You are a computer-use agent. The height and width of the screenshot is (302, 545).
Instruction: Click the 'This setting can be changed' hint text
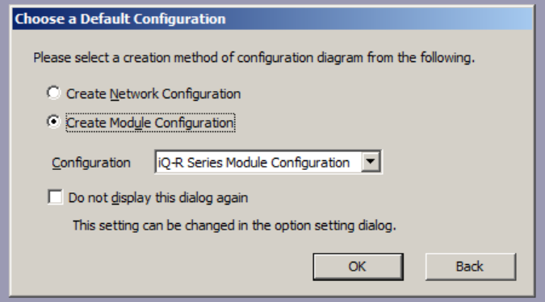click(x=234, y=225)
